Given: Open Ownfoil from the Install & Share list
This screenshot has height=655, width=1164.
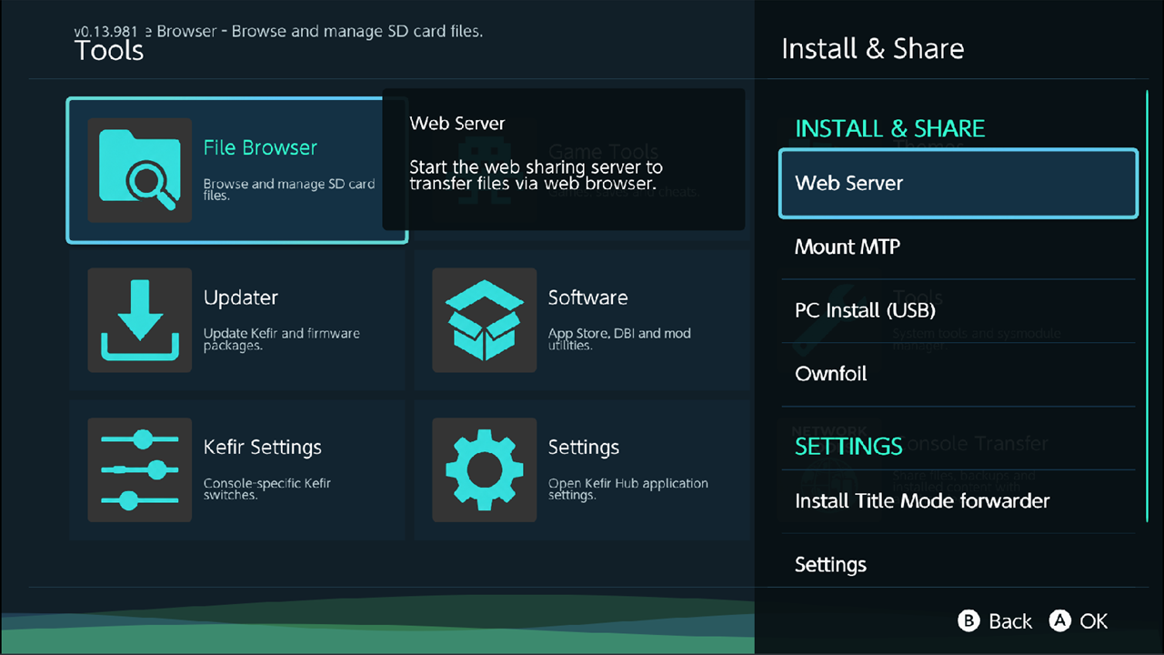Looking at the screenshot, I should coord(958,374).
